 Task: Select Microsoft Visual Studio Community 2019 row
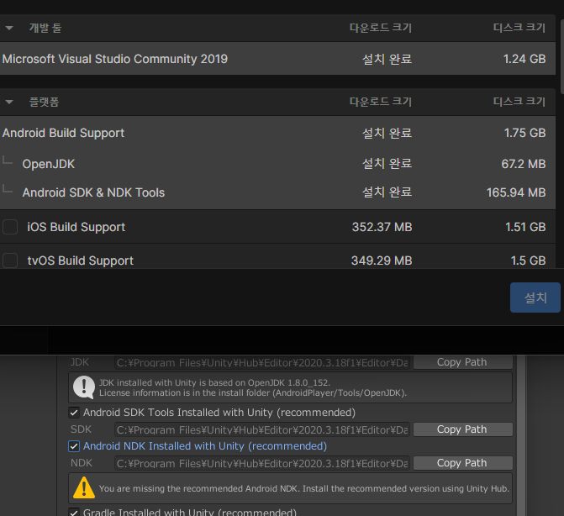pos(277,59)
